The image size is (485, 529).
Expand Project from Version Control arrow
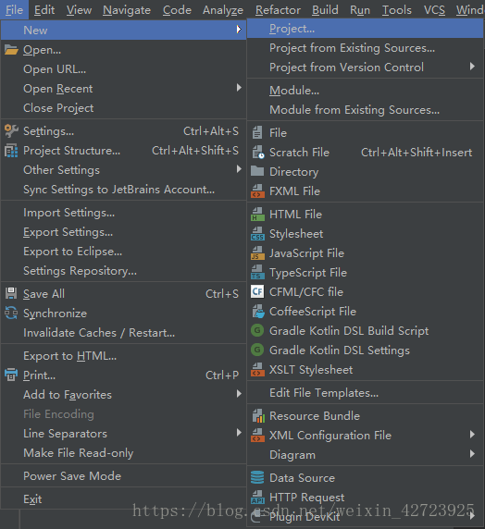(x=472, y=67)
